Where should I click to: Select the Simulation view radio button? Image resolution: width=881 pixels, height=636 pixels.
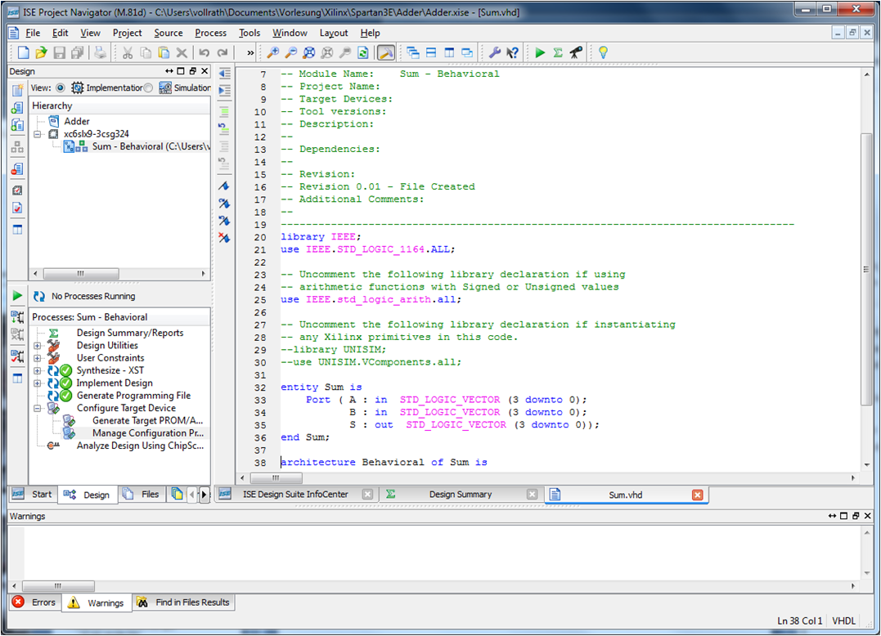click(148, 87)
